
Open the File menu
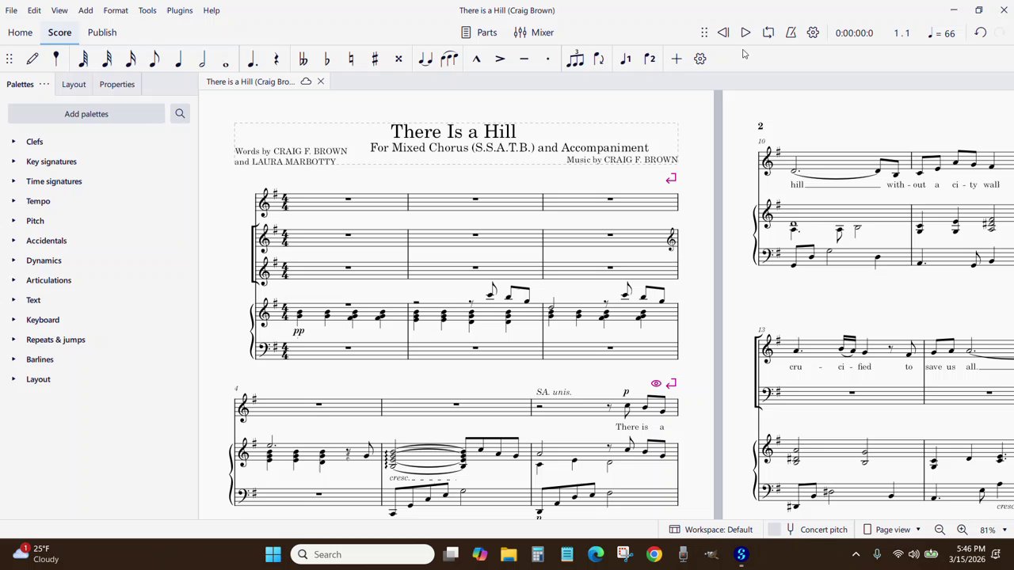(x=11, y=10)
